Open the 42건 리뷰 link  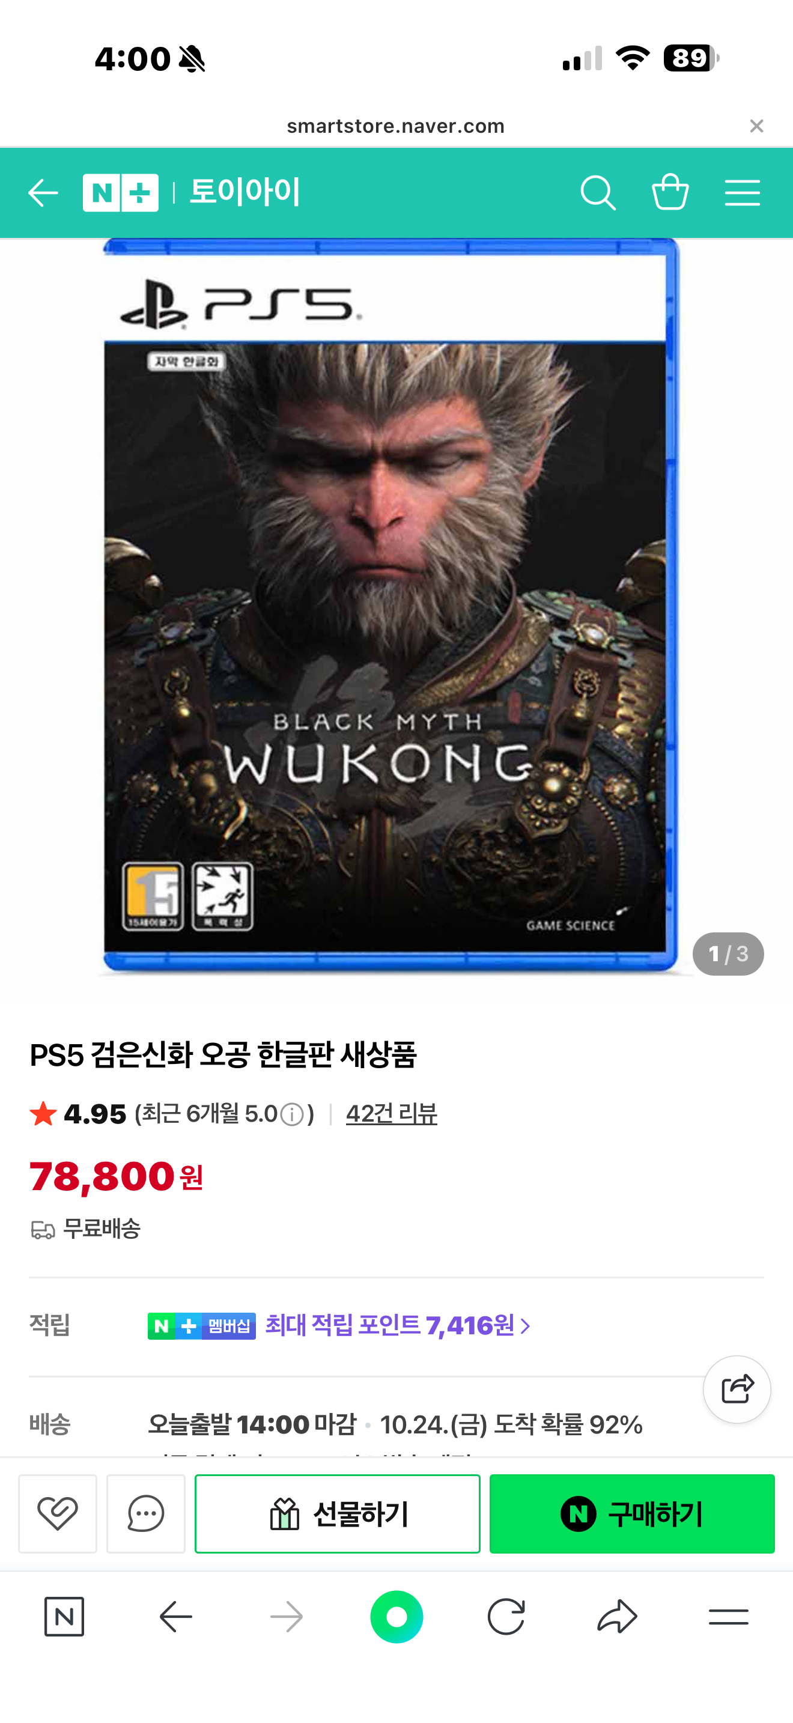tap(391, 1114)
